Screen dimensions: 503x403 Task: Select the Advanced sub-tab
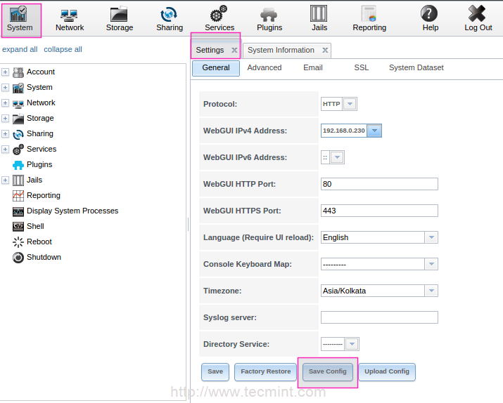coord(265,68)
